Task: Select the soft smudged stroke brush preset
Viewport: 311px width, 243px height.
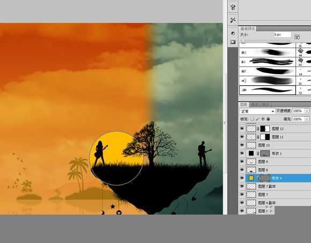Action: pos(268,53)
